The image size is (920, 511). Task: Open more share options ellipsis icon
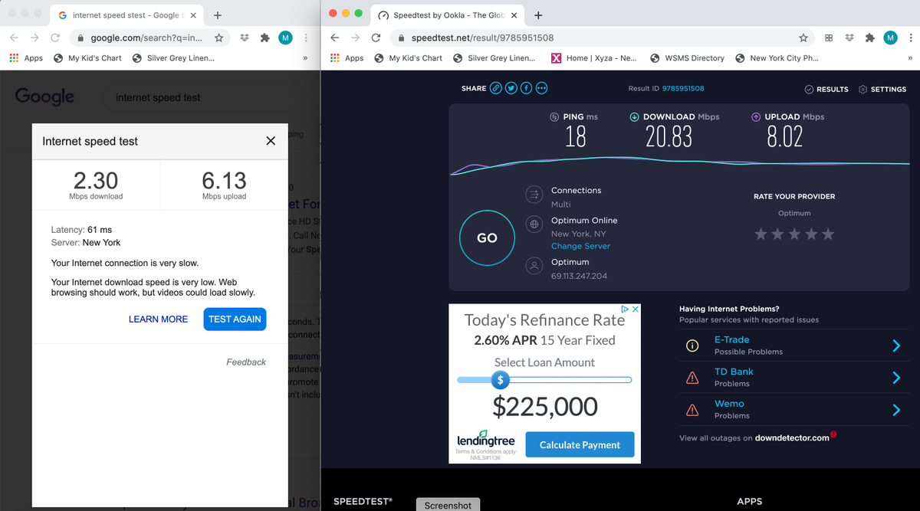pos(542,88)
